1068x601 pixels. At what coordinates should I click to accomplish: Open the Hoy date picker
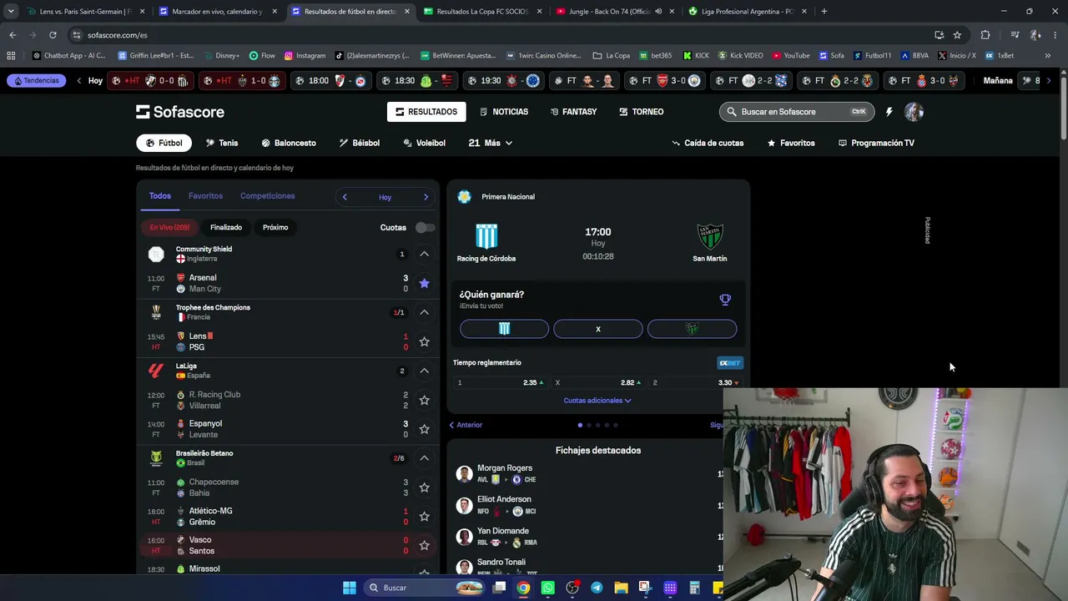click(385, 197)
